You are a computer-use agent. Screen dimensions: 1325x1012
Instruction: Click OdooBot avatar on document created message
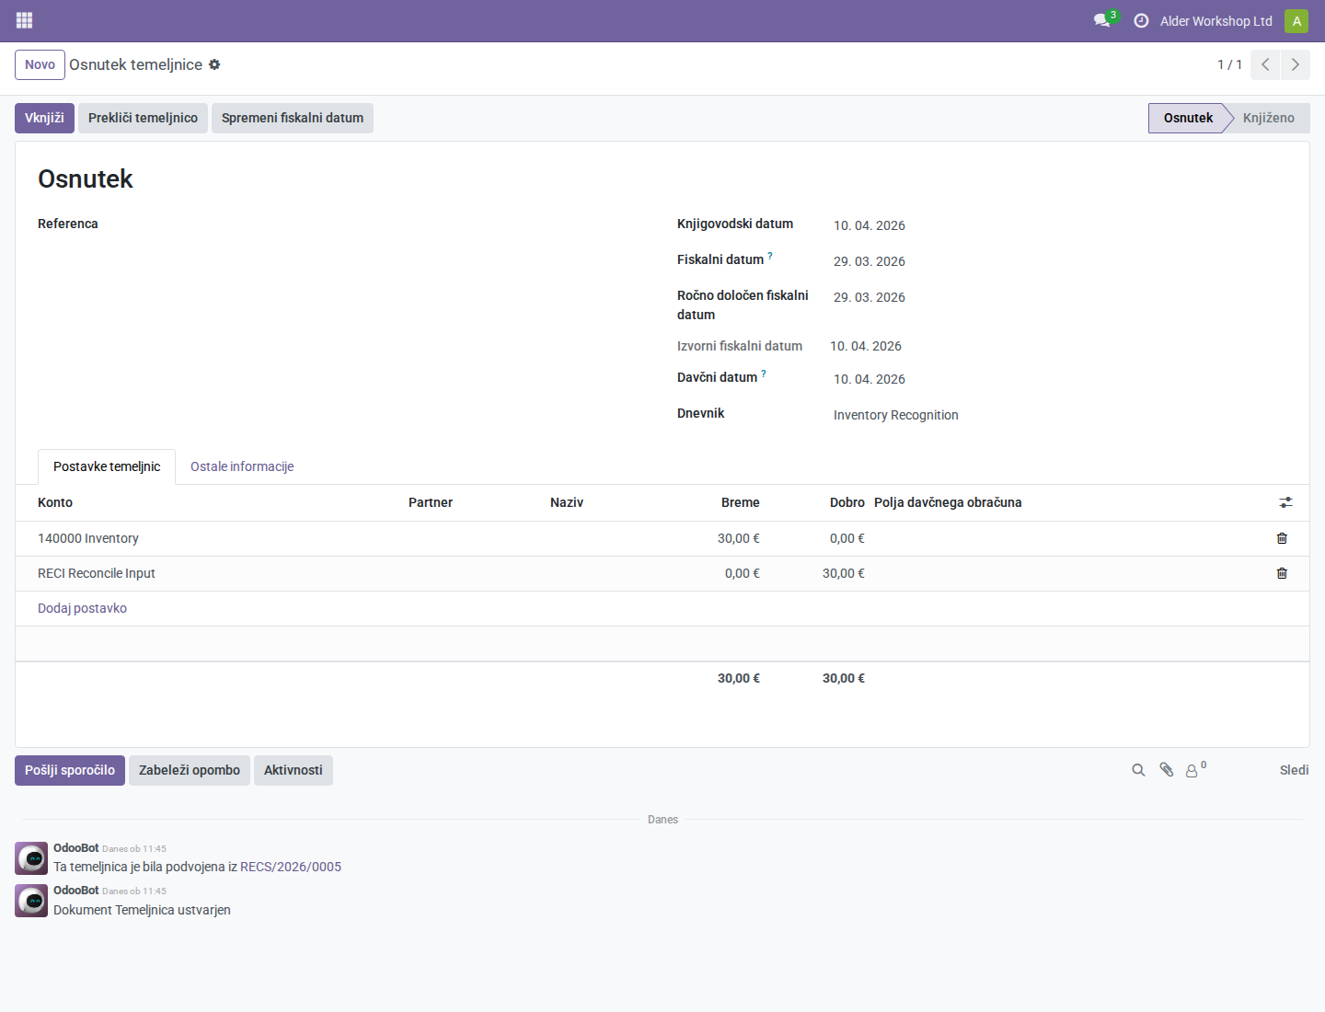[x=31, y=901]
